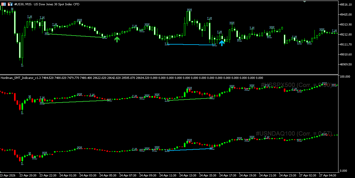Select the green up arrow signal on US30 chart
Screen dimensions: 355x178
click(117, 39)
